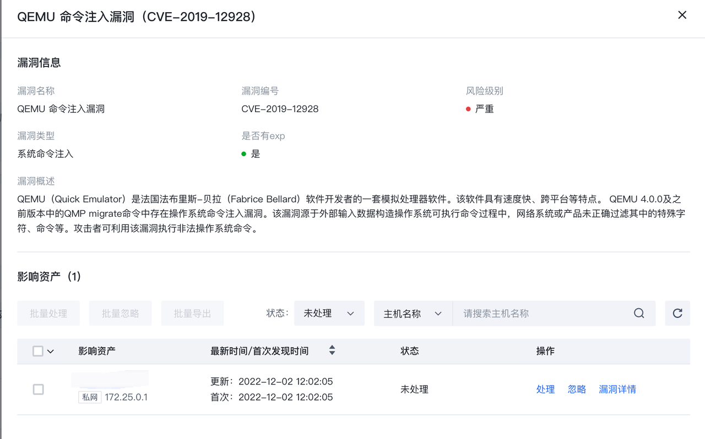Click the descending sort arrow on 最新时间
The width and height of the screenshot is (705, 439).
coord(332,353)
